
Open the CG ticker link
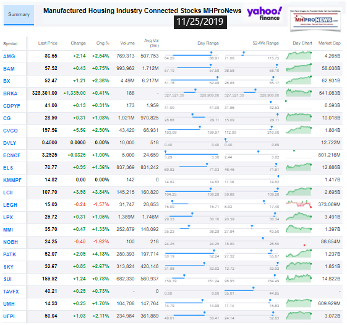[x=7, y=118]
